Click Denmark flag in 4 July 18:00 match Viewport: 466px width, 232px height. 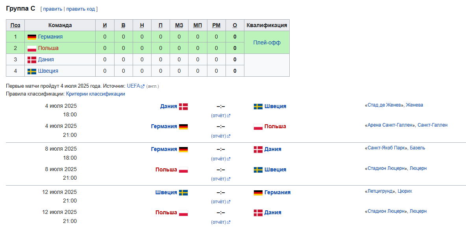tap(183, 107)
